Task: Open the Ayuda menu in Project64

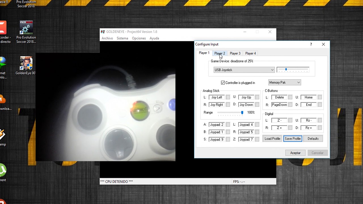Action: coord(154,38)
